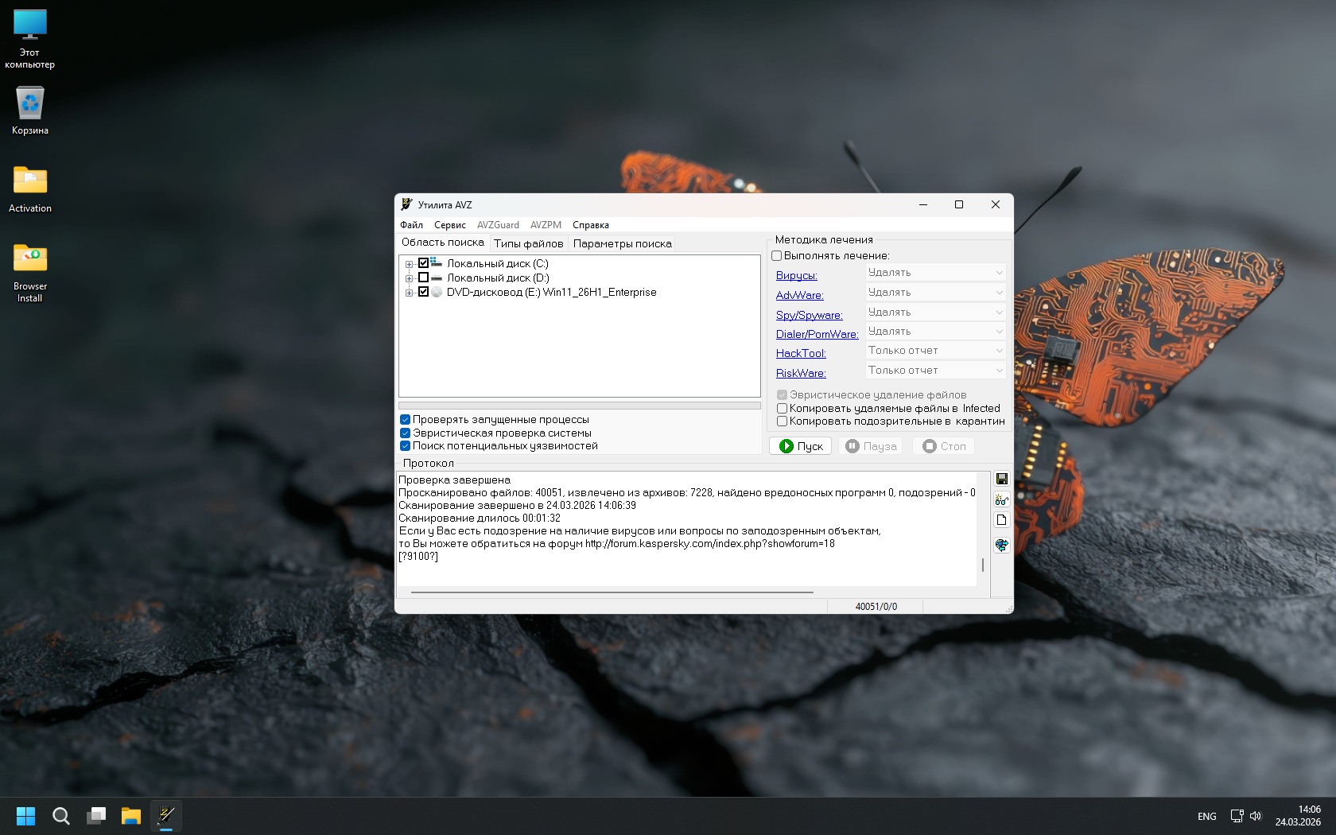Open the Browser Install desktop folder
The width and height of the screenshot is (1336, 835).
(30, 272)
